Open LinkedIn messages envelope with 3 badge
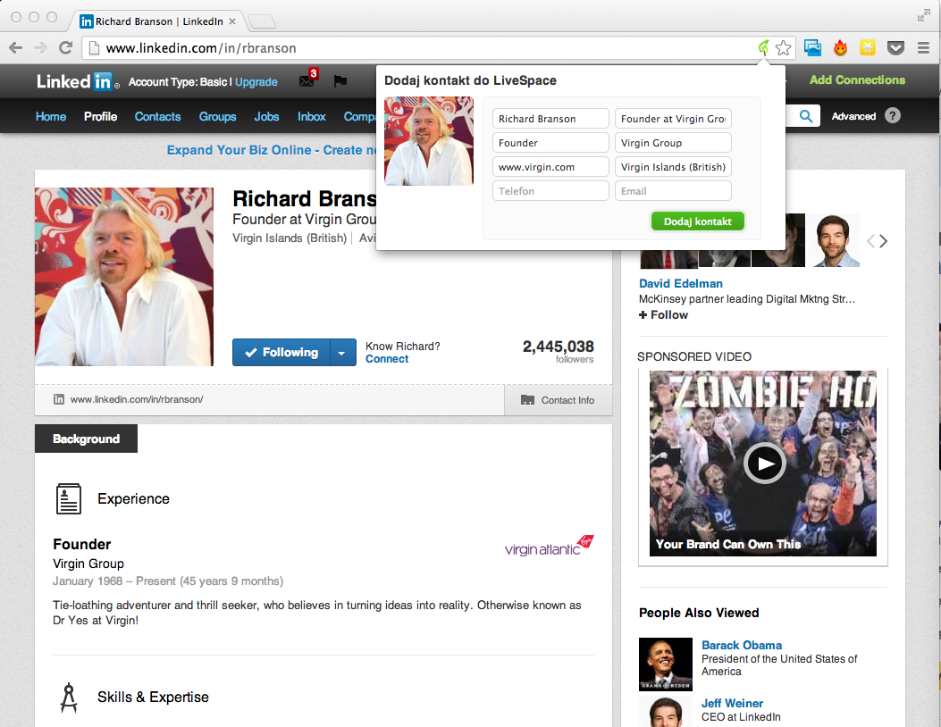The image size is (941, 727). click(x=308, y=79)
